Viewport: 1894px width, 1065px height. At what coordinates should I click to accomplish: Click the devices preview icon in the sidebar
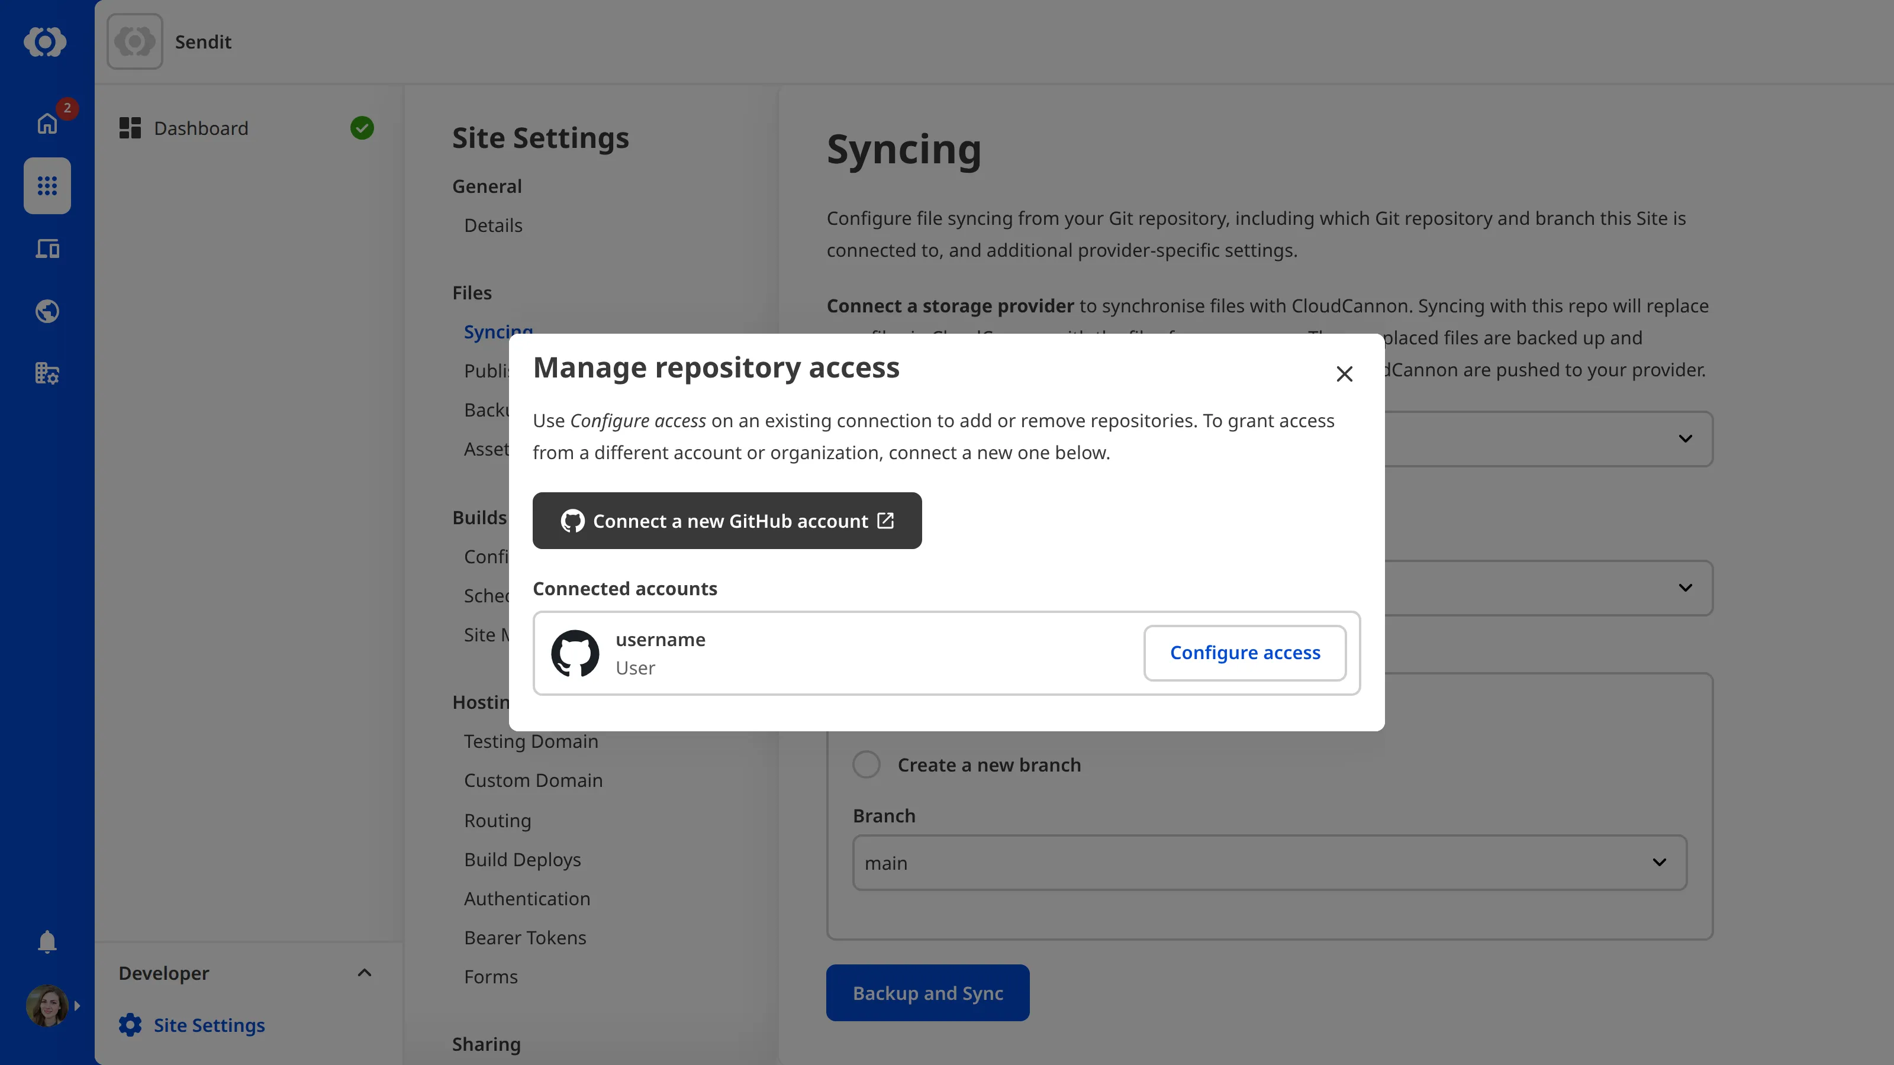coord(46,248)
